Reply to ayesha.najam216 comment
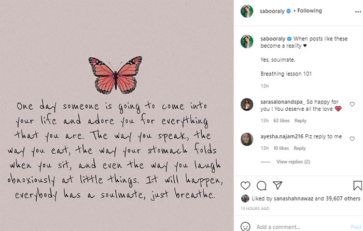Image resolution: width=363 pixels, height=231 pixels. point(300,148)
